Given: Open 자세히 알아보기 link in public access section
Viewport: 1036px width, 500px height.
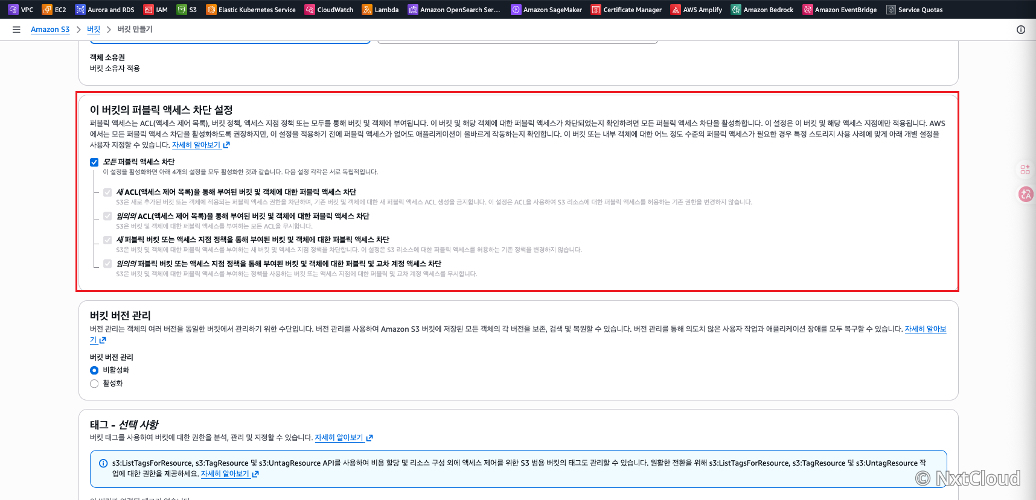Looking at the screenshot, I should [201, 145].
